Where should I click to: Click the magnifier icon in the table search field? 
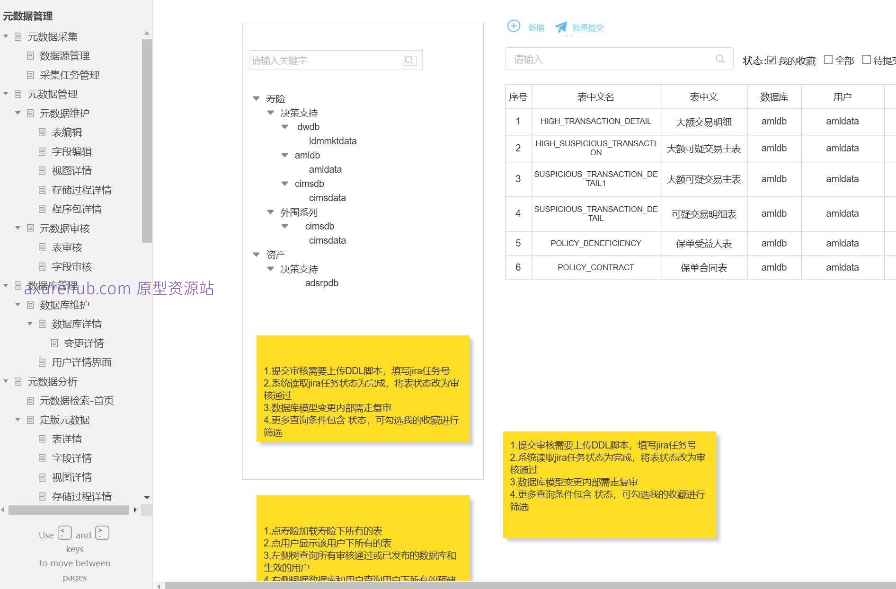pos(720,59)
